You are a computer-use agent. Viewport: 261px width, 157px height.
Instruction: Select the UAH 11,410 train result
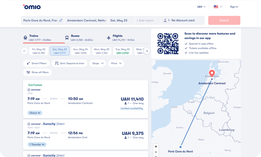point(86,99)
